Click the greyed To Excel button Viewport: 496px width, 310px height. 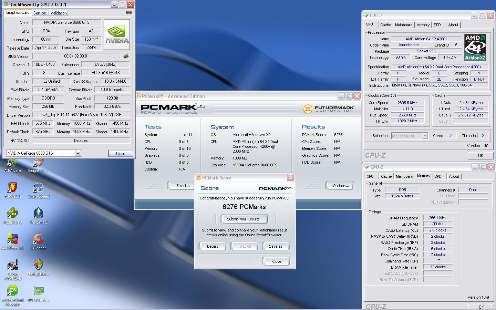point(245,246)
